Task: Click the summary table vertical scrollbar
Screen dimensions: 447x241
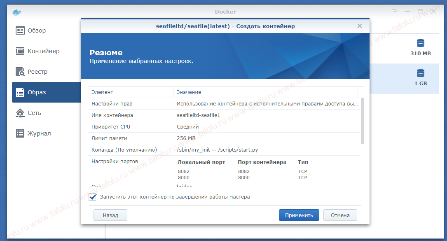Action: [x=362, y=121]
